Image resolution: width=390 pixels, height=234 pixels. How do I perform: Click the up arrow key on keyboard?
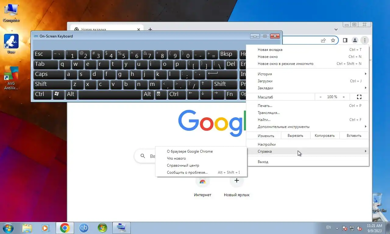pos(206,85)
